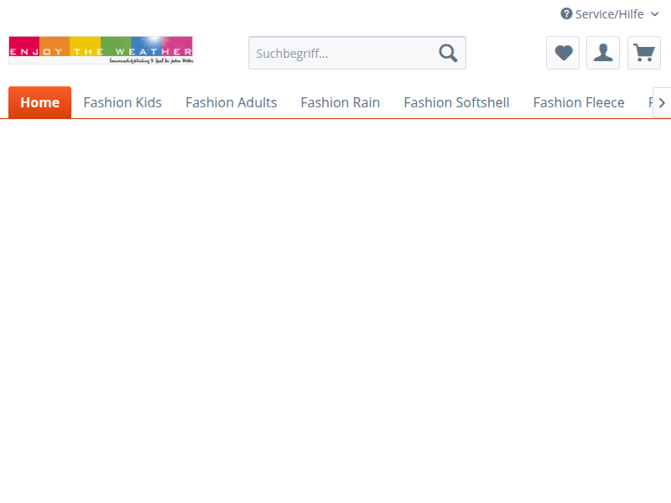This screenshot has width=671, height=503.
Task: Expand the Service/Hilfe dropdown chevron
Action: coord(655,14)
